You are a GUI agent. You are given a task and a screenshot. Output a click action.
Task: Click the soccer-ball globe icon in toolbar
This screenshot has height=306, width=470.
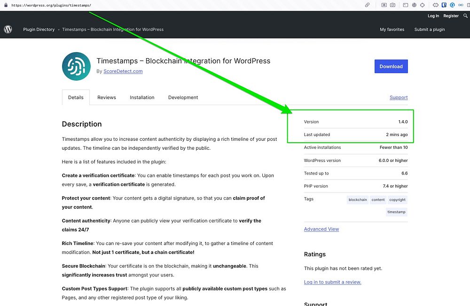coord(414,5)
